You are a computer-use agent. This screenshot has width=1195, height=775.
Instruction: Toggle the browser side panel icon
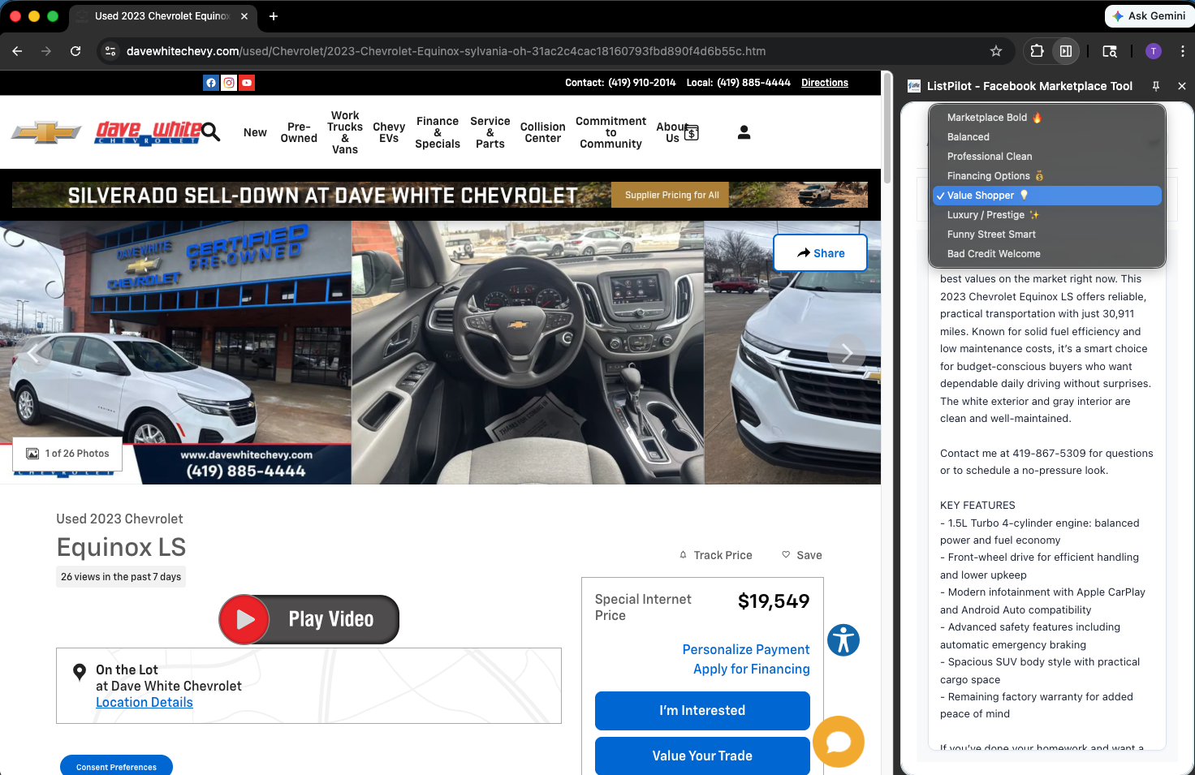coord(1066,51)
